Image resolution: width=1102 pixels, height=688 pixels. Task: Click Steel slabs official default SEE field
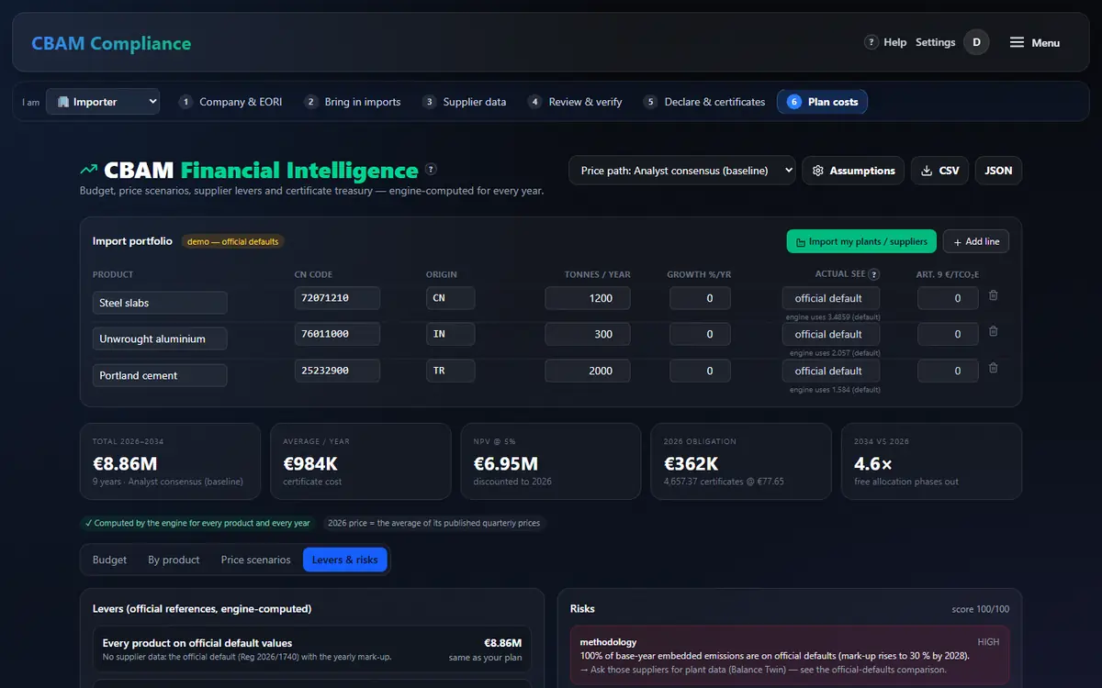[x=831, y=298]
